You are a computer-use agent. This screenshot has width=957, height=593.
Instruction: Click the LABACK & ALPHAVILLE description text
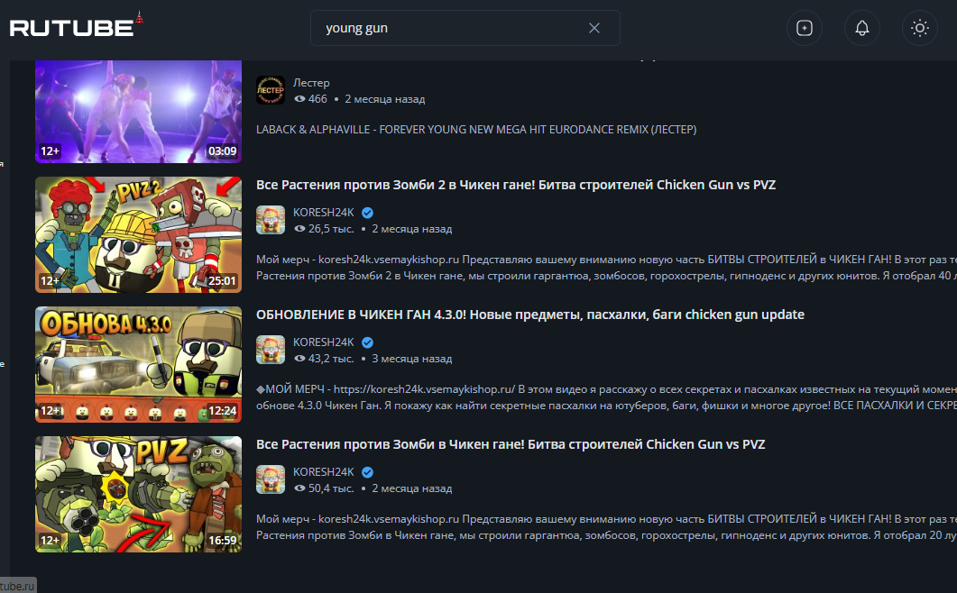click(476, 130)
